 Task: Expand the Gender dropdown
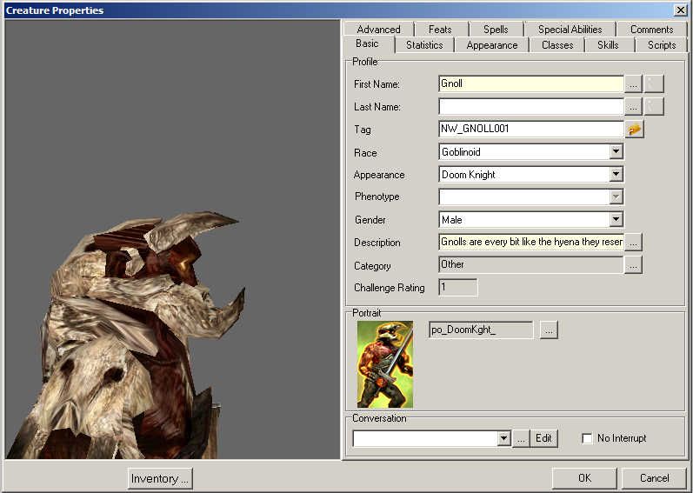616,219
